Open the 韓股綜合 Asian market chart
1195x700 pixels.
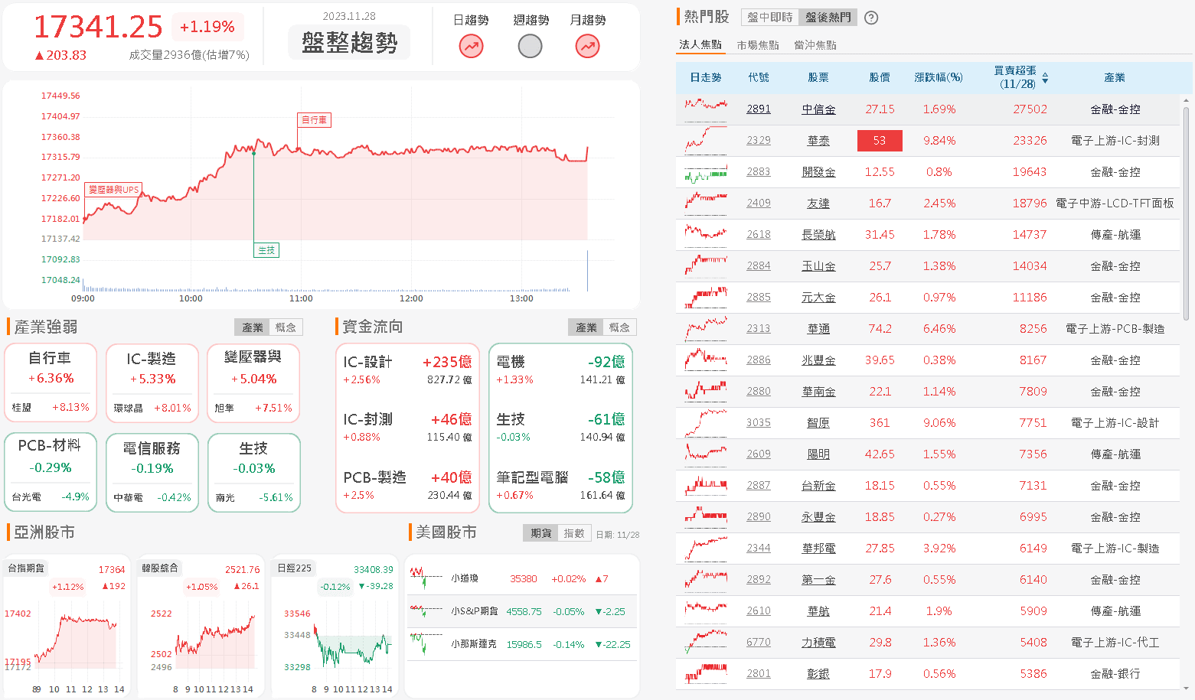click(201, 627)
